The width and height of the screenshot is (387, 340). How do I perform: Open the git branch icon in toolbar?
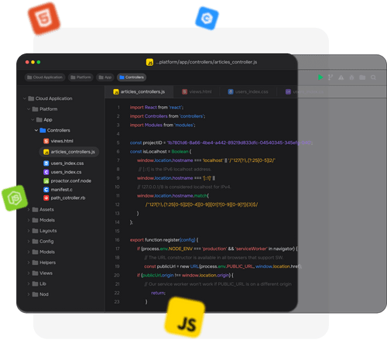[x=330, y=77]
